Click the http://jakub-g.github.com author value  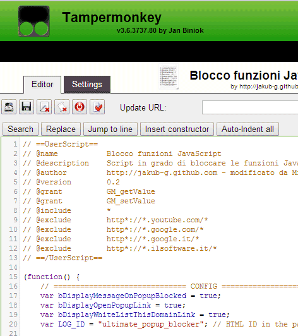tap(162, 172)
